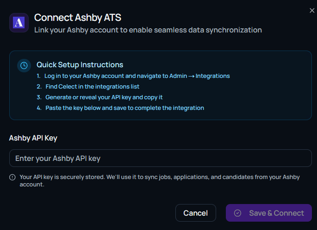Close the Connect Ashby ATS dialog
Viewport: 317px width, 230px height.
[x=312, y=10]
